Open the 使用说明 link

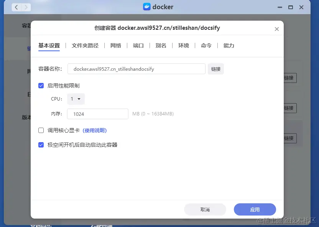[x=95, y=130]
